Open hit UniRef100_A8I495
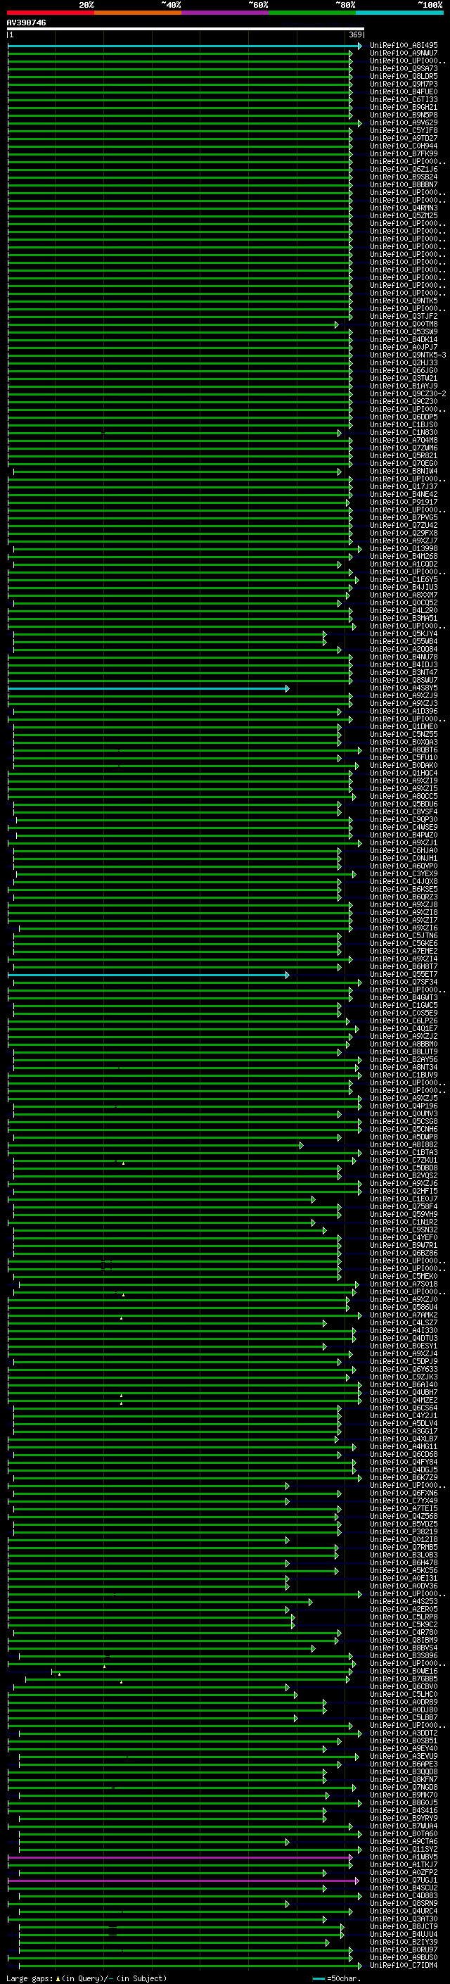The width and height of the screenshot is (450, 1984). [404, 46]
